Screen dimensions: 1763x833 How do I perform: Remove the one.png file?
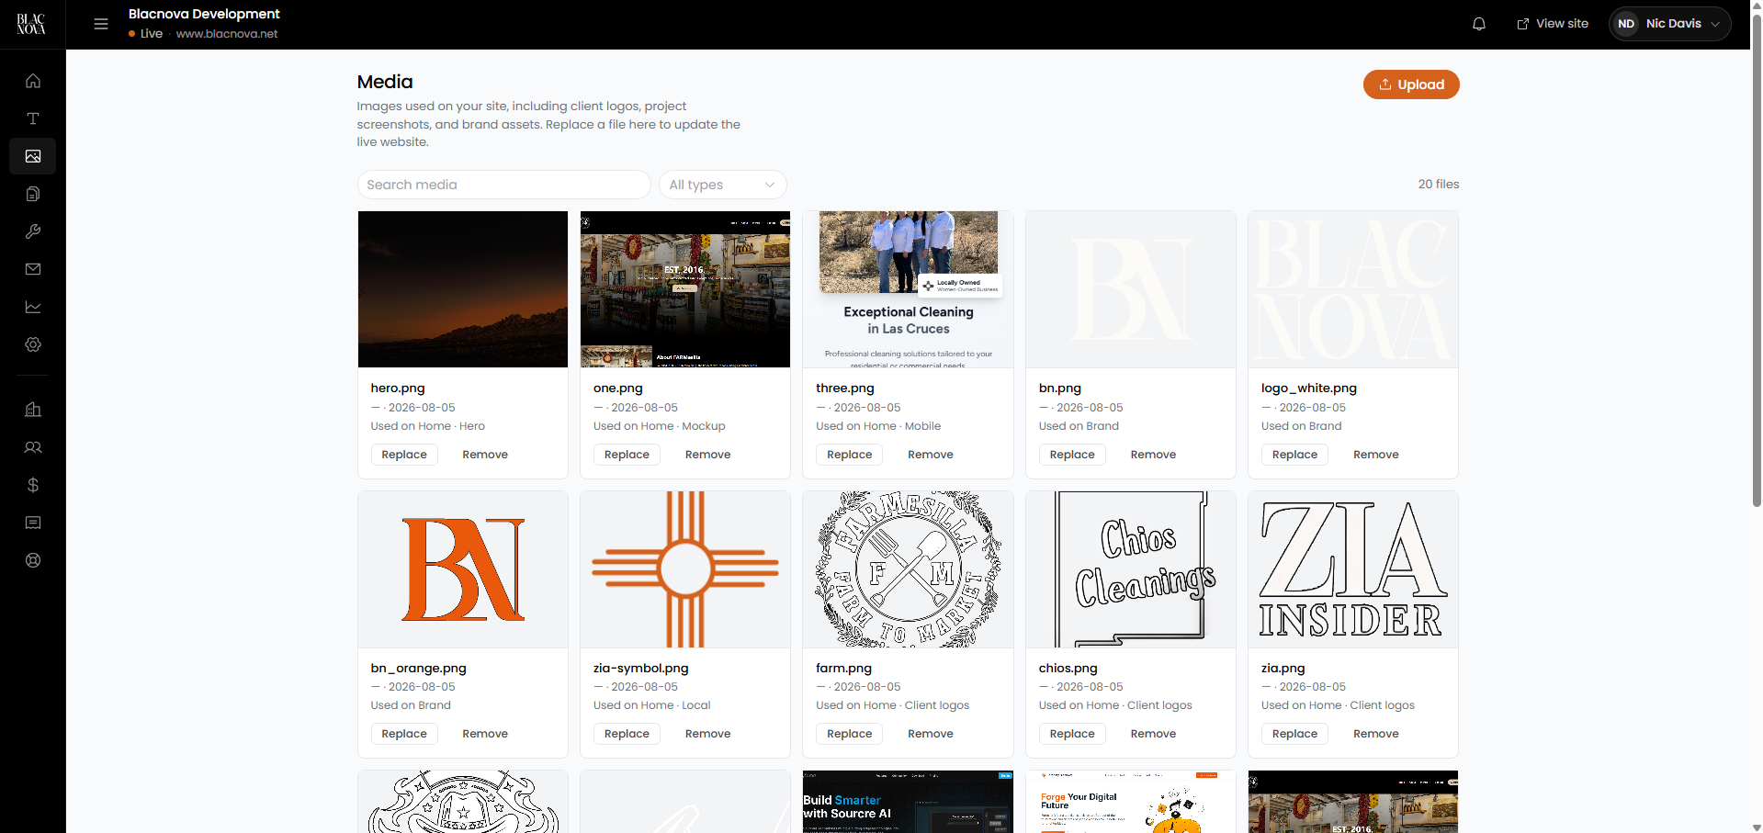[707, 455]
